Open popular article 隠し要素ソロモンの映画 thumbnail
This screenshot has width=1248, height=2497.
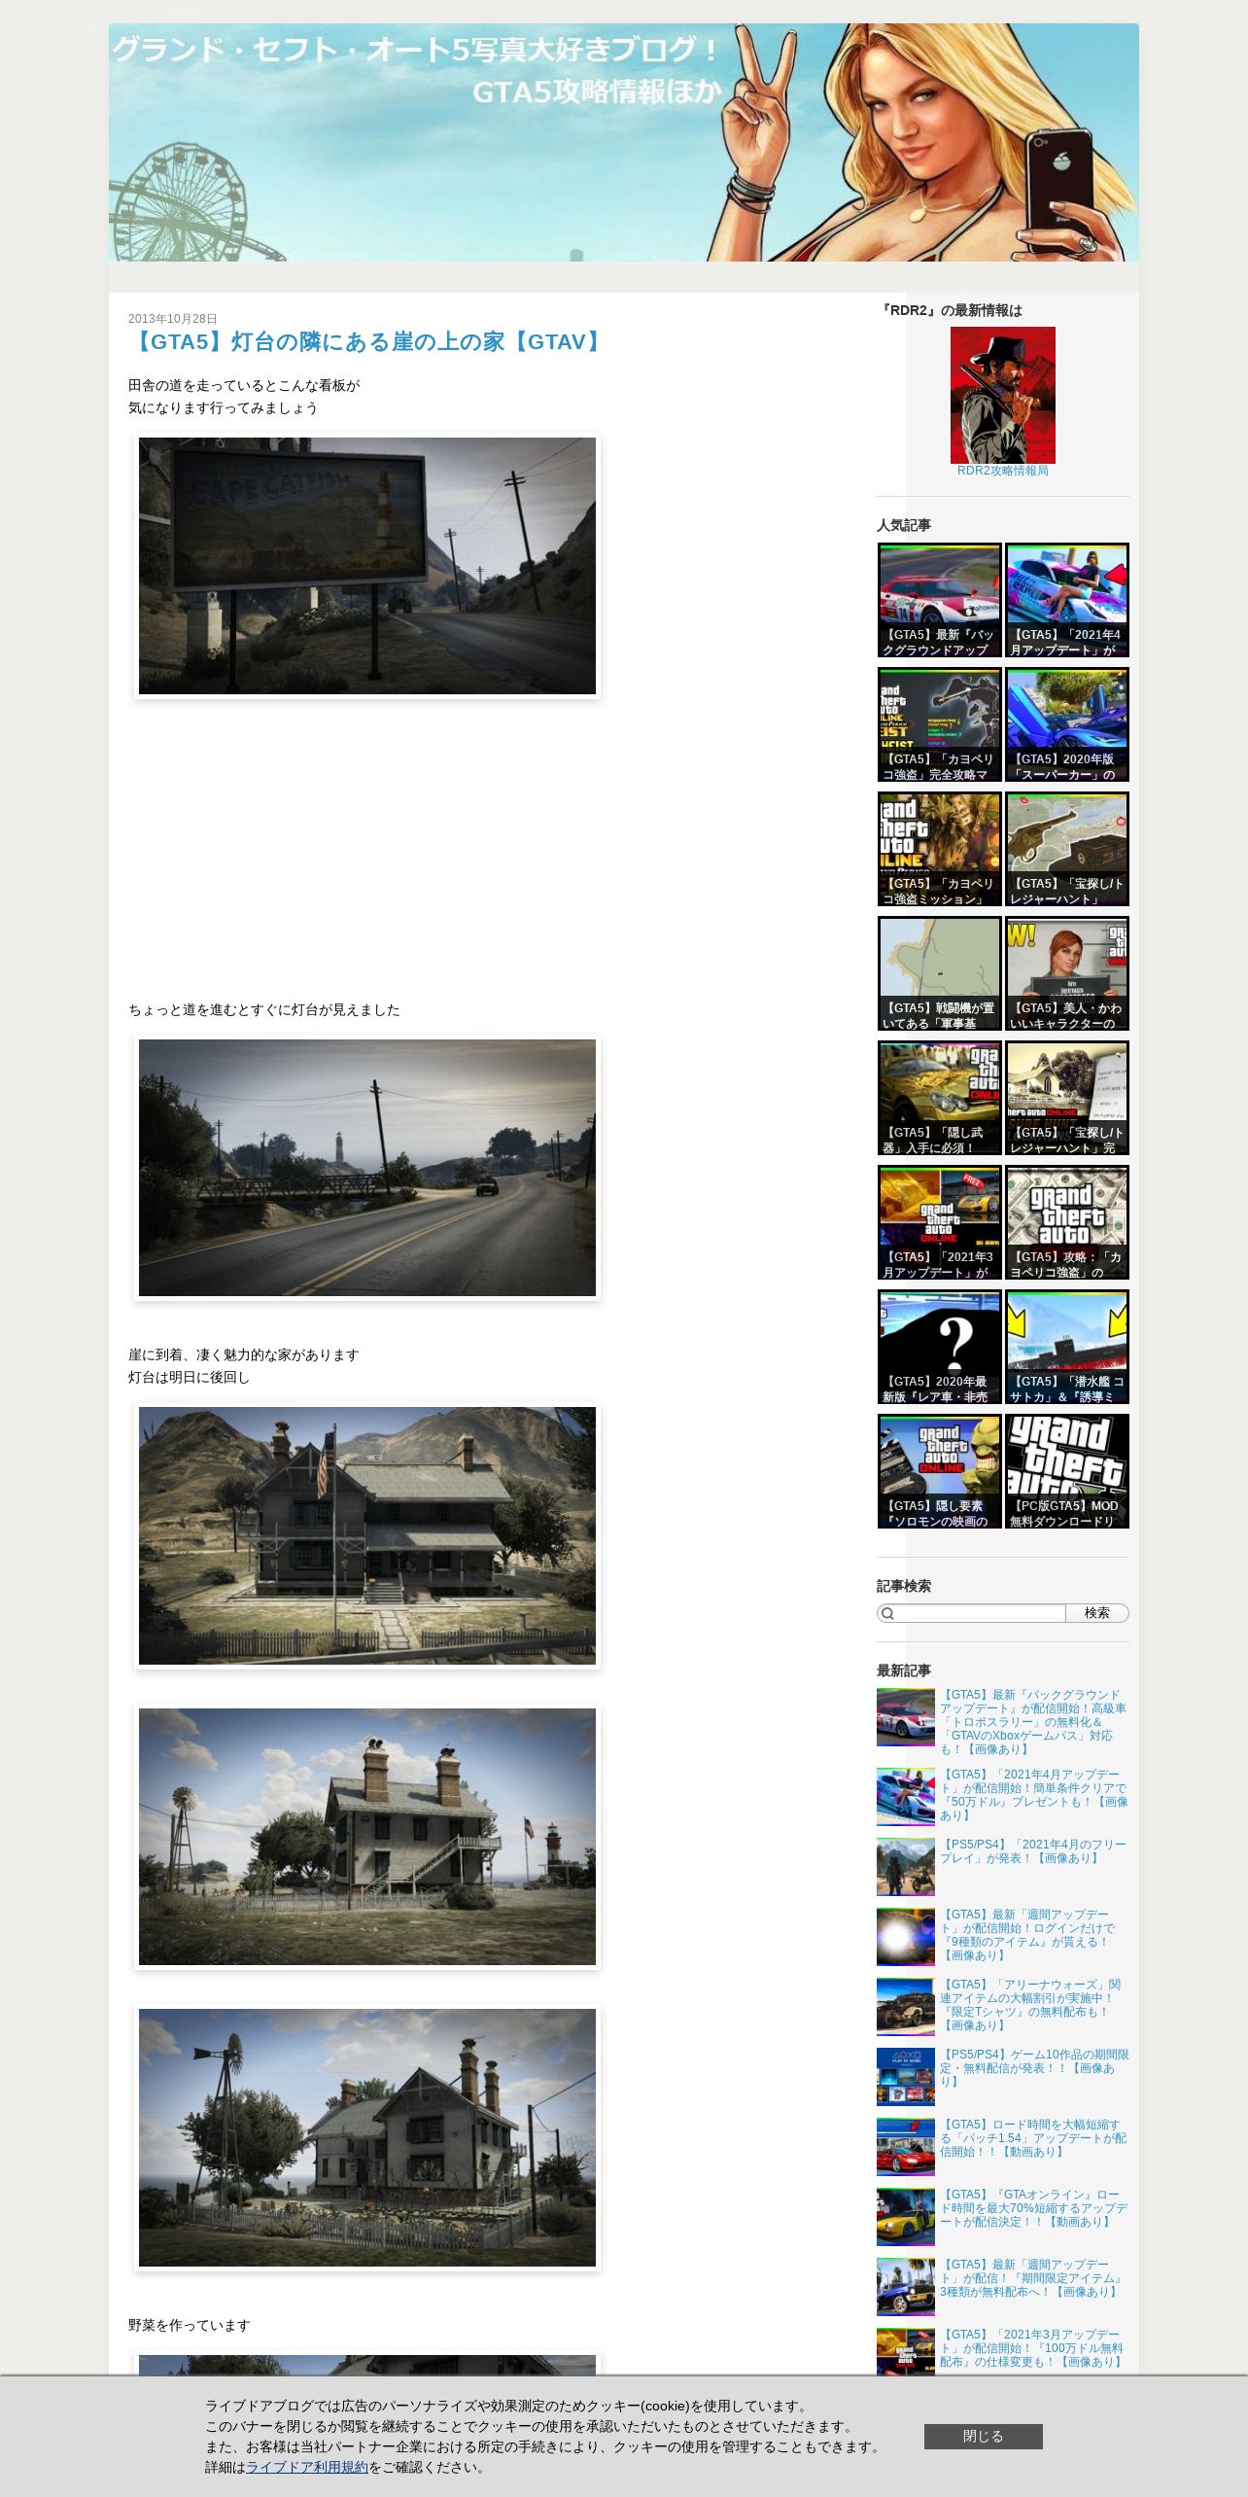(939, 1471)
